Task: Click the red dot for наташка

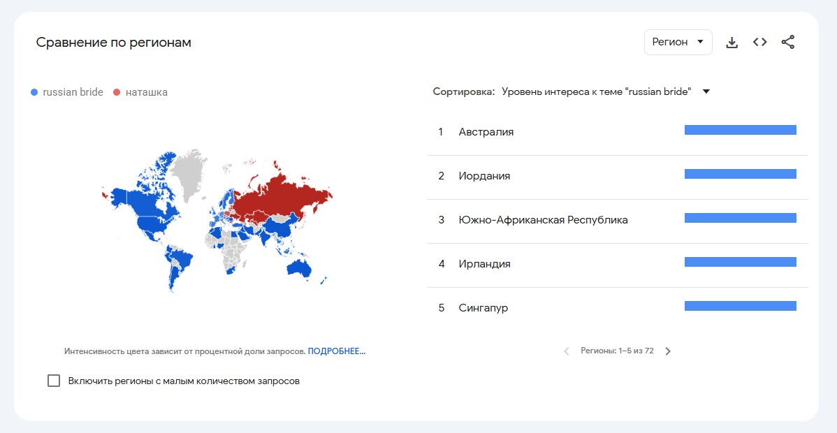Action: (x=117, y=92)
